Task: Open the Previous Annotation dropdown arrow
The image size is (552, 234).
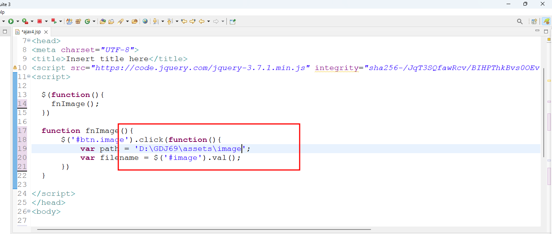Action: click(177, 21)
